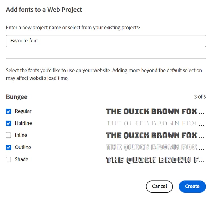Click the "3 of 5" selection counter
The width and height of the screenshot is (211, 197).
pyautogui.click(x=200, y=97)
